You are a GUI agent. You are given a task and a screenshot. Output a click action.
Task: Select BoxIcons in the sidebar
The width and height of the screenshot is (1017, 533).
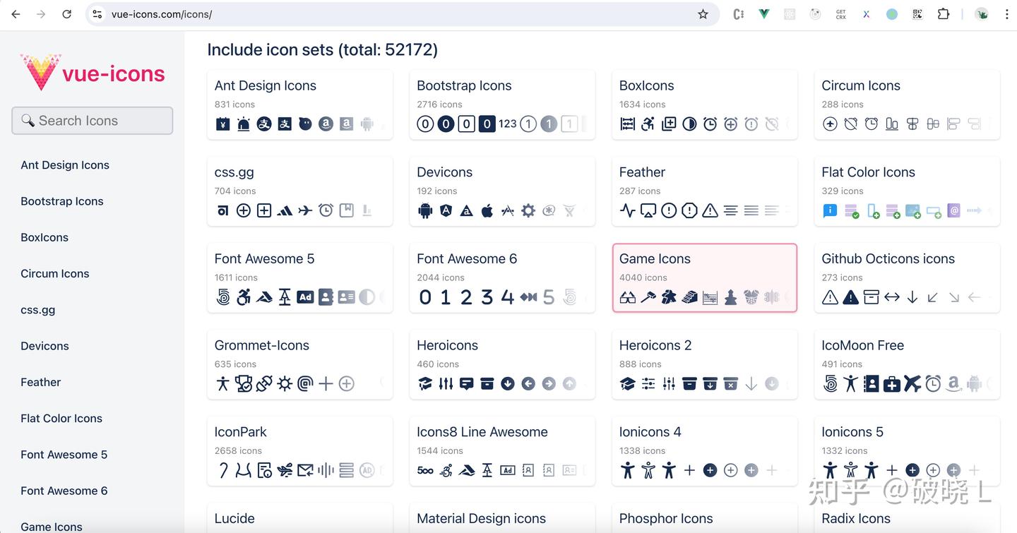click(x=44, y=237)
